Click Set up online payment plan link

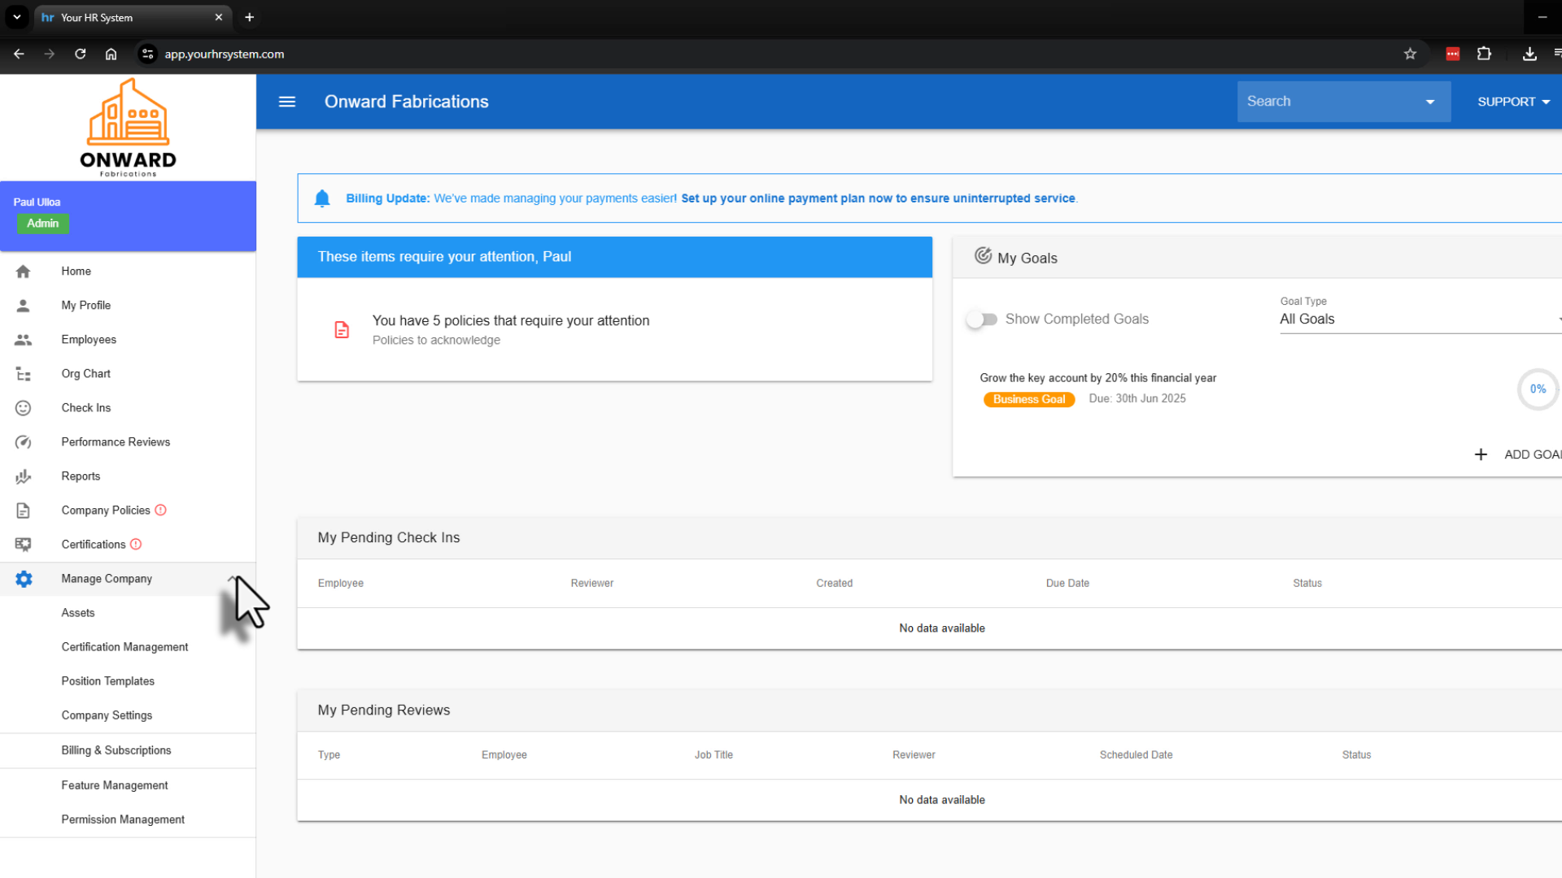pyautogui.click(x=878, y=198)
